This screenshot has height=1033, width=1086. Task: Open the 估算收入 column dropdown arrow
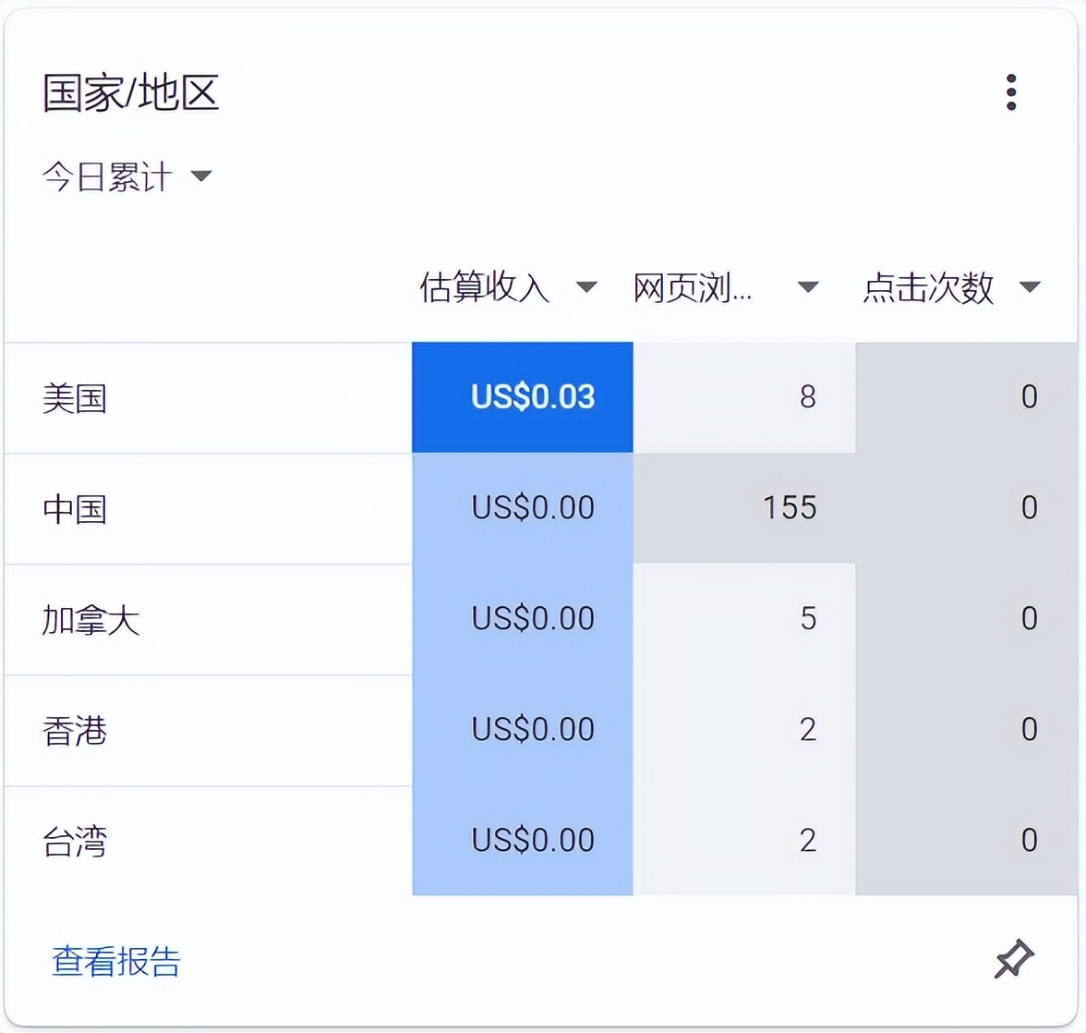point(586,288)
